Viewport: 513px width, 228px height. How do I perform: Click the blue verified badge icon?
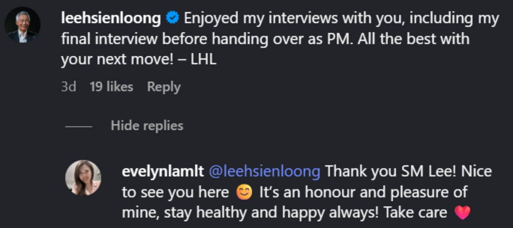pyautogui.click(x=172, y=19)
